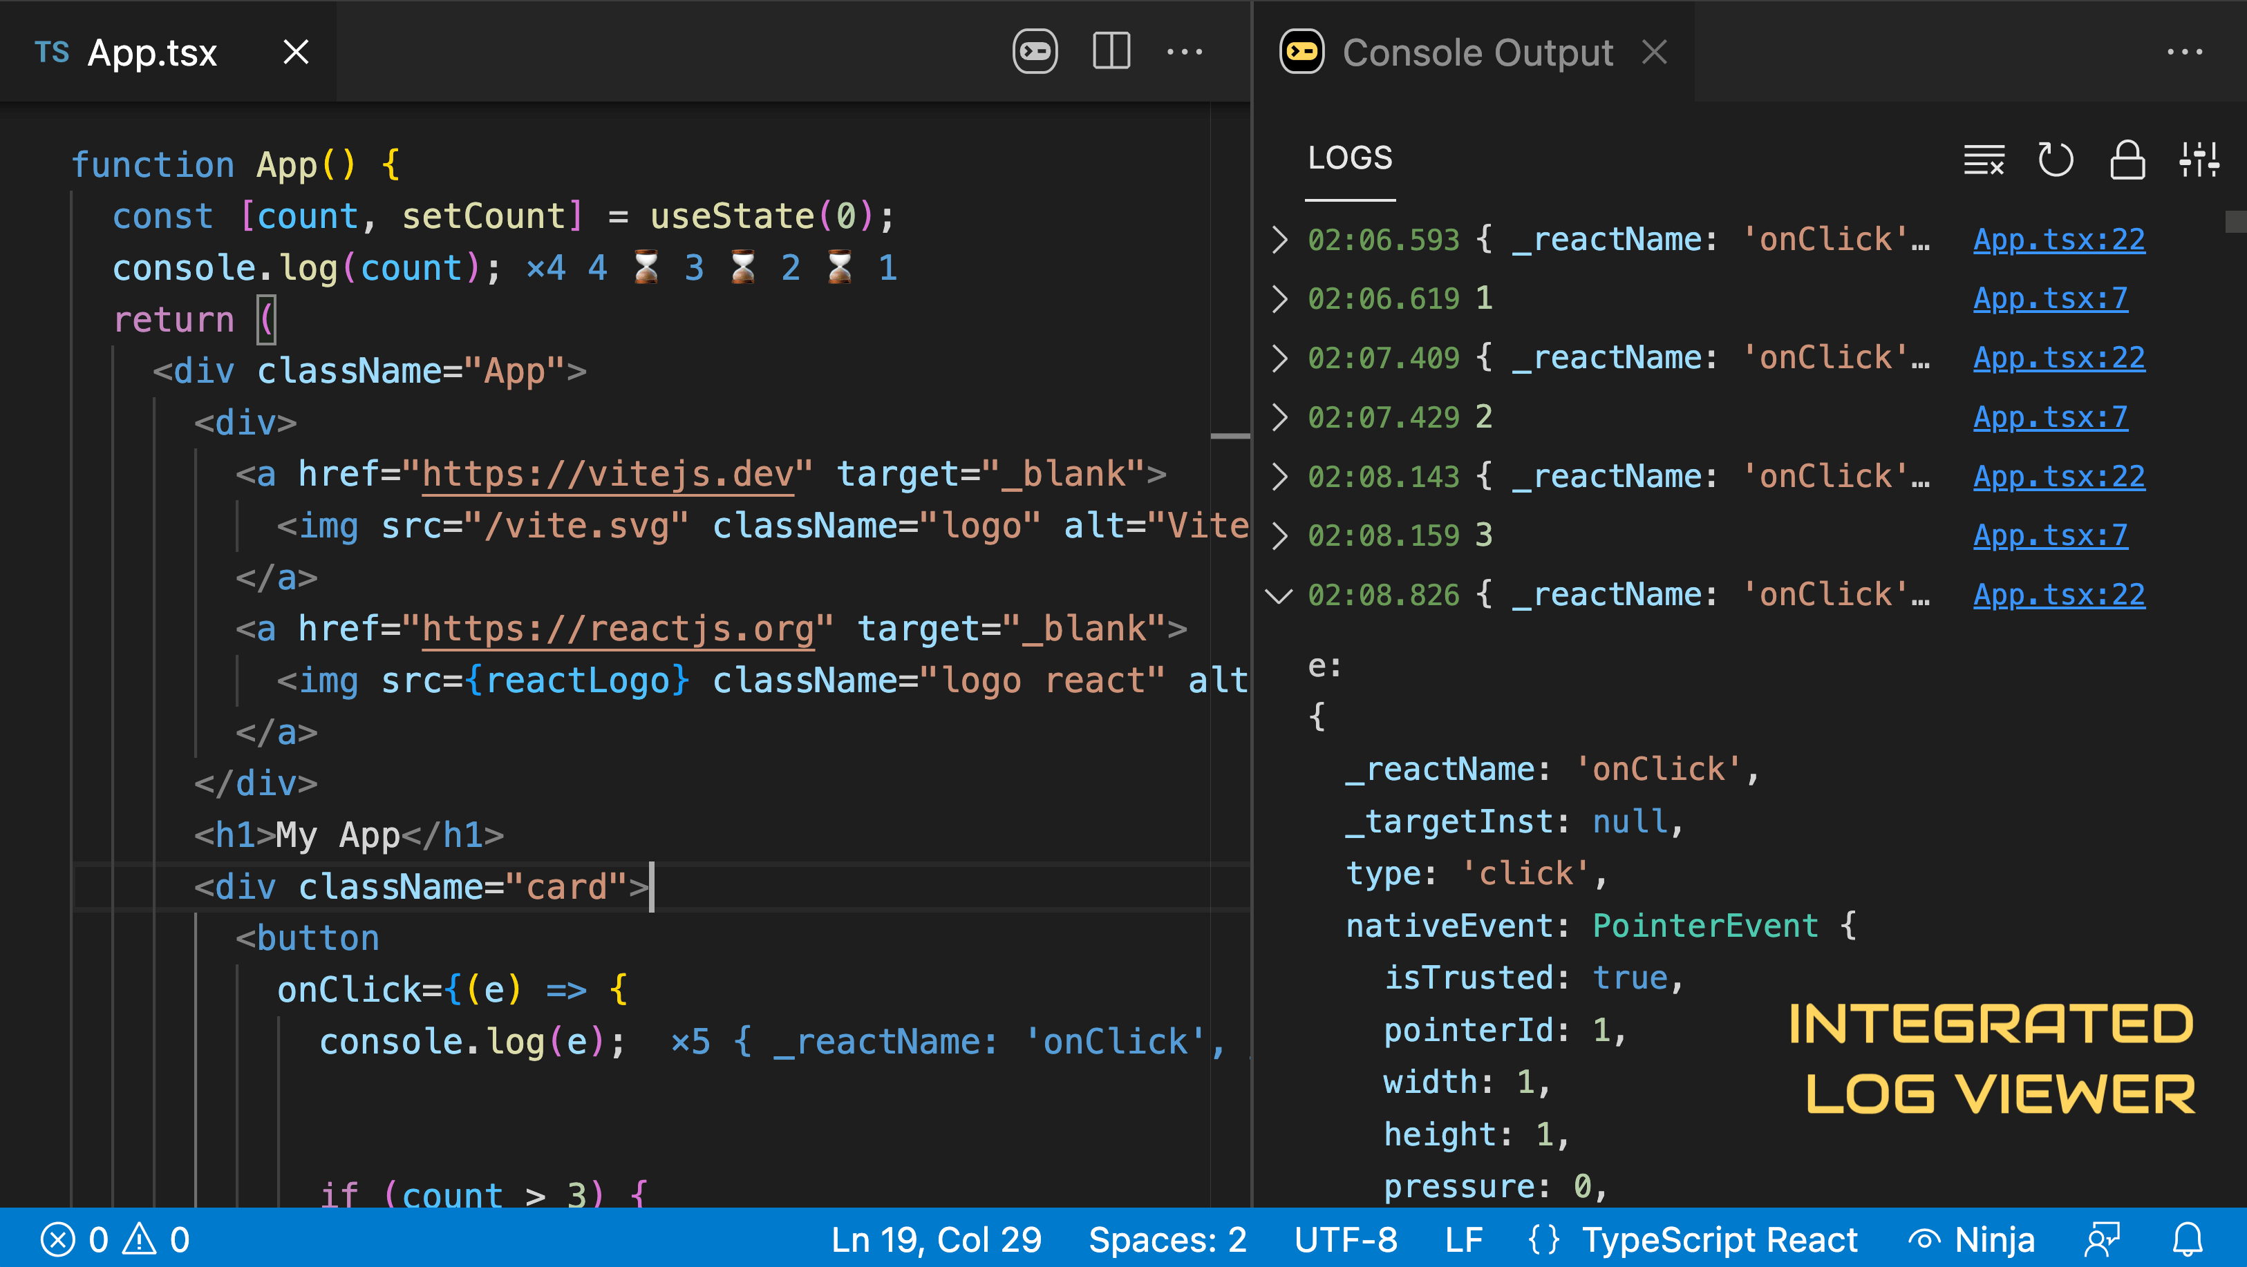Image resolution: width=2247 pixels, height=1267 pixels.
Task: Click the 'if (count > 3) {' line
Action: 482,1194
